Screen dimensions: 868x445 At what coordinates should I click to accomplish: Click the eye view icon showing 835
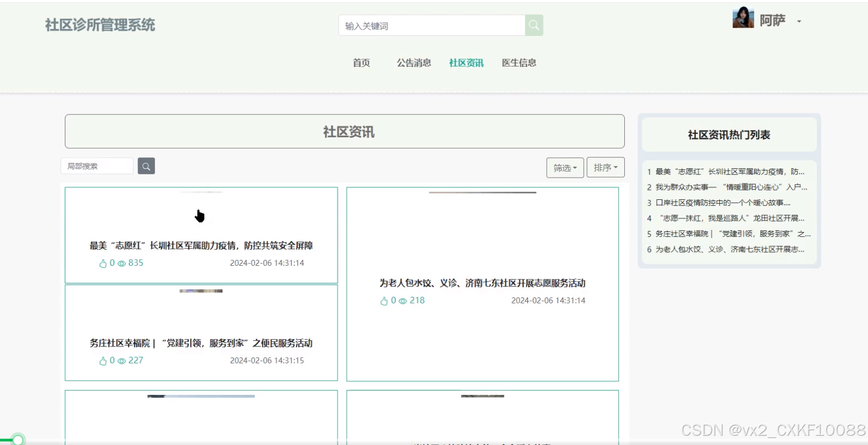tap(122, 264)
